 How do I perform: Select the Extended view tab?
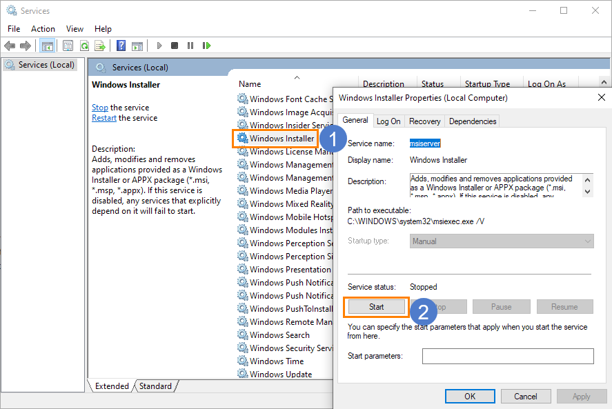(112, 386)
